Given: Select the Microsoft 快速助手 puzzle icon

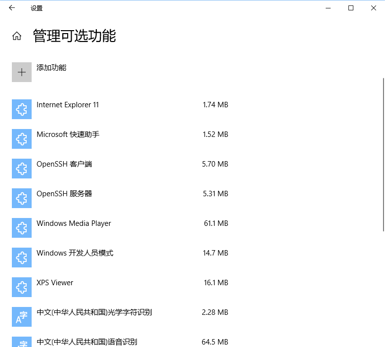Looking at the screenshot, I should (x=22, y=139).
